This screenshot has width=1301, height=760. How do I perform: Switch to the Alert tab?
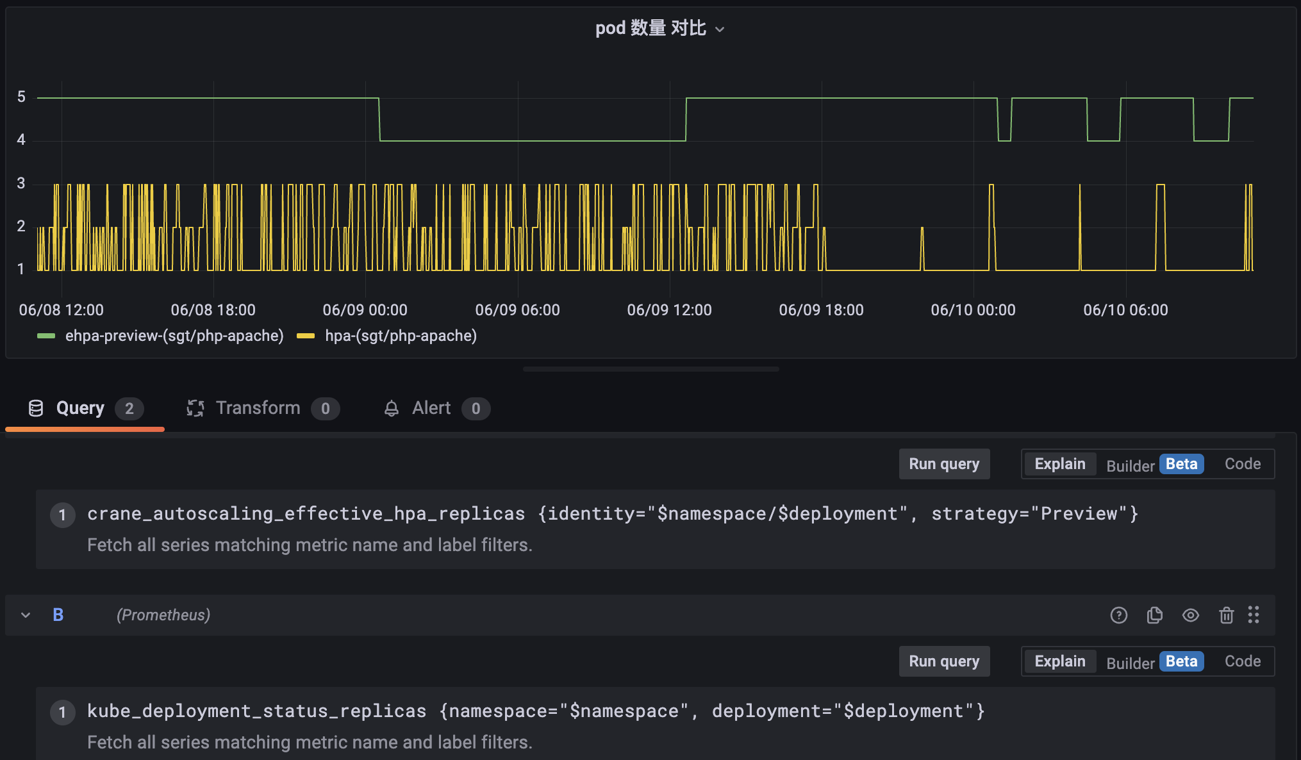[x=430, y=408]
